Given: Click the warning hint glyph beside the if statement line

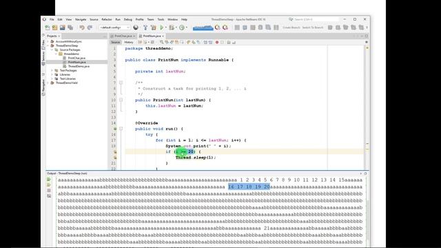Looking at the screenshot, I should pyautogui.click(x=115, y=152).
